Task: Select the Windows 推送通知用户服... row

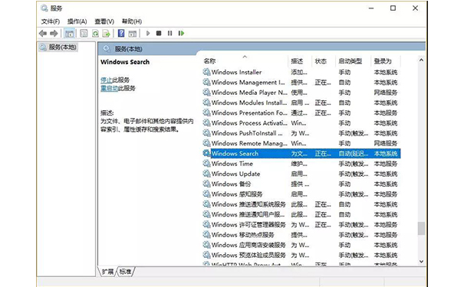Action: pyautogui.click(x=301, y=214)
